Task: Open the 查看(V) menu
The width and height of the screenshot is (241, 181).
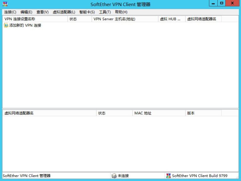Action: [42, 12]
